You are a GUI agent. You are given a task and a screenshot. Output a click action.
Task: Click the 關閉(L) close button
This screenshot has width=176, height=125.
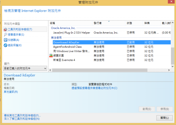164,118
